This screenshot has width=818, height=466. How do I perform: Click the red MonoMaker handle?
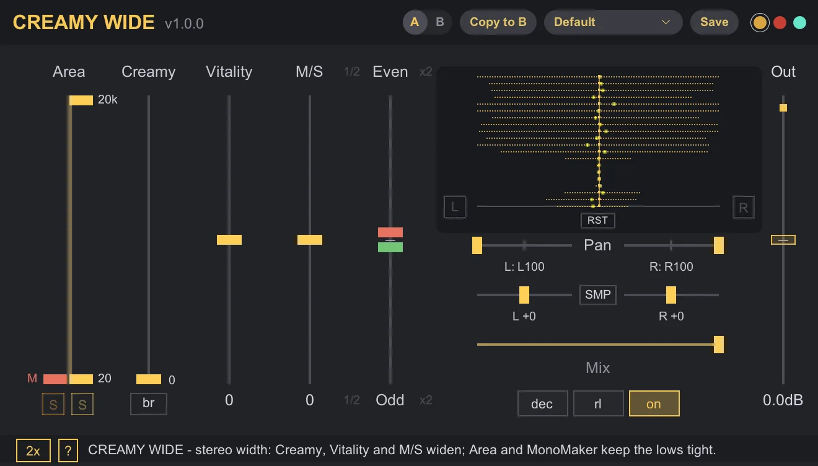tap(55, 379)
